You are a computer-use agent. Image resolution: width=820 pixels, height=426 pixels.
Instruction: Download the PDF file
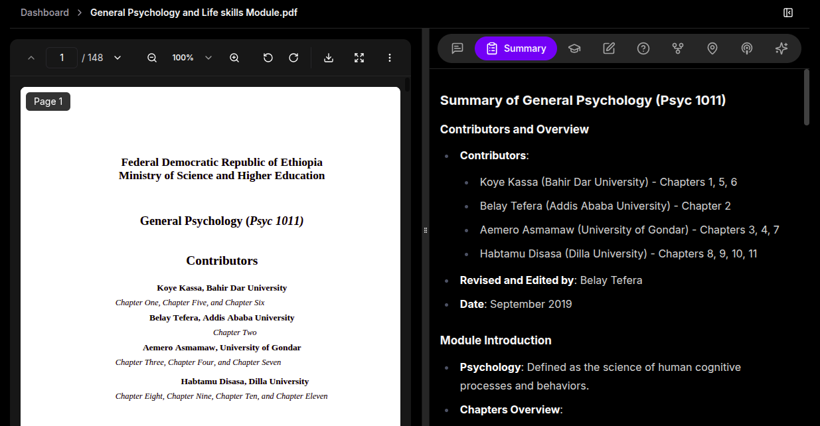(329, 58)
